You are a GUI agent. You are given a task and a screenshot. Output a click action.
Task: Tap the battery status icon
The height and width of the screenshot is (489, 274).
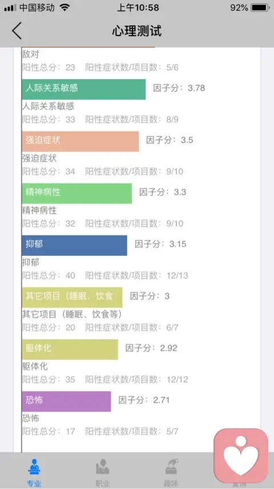tap(260, 7)
